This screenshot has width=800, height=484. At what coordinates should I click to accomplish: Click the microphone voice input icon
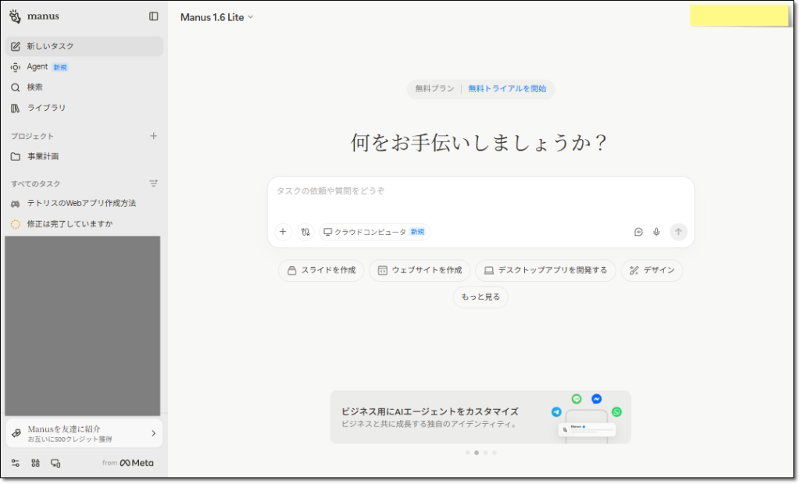click(x=656, y=232)
